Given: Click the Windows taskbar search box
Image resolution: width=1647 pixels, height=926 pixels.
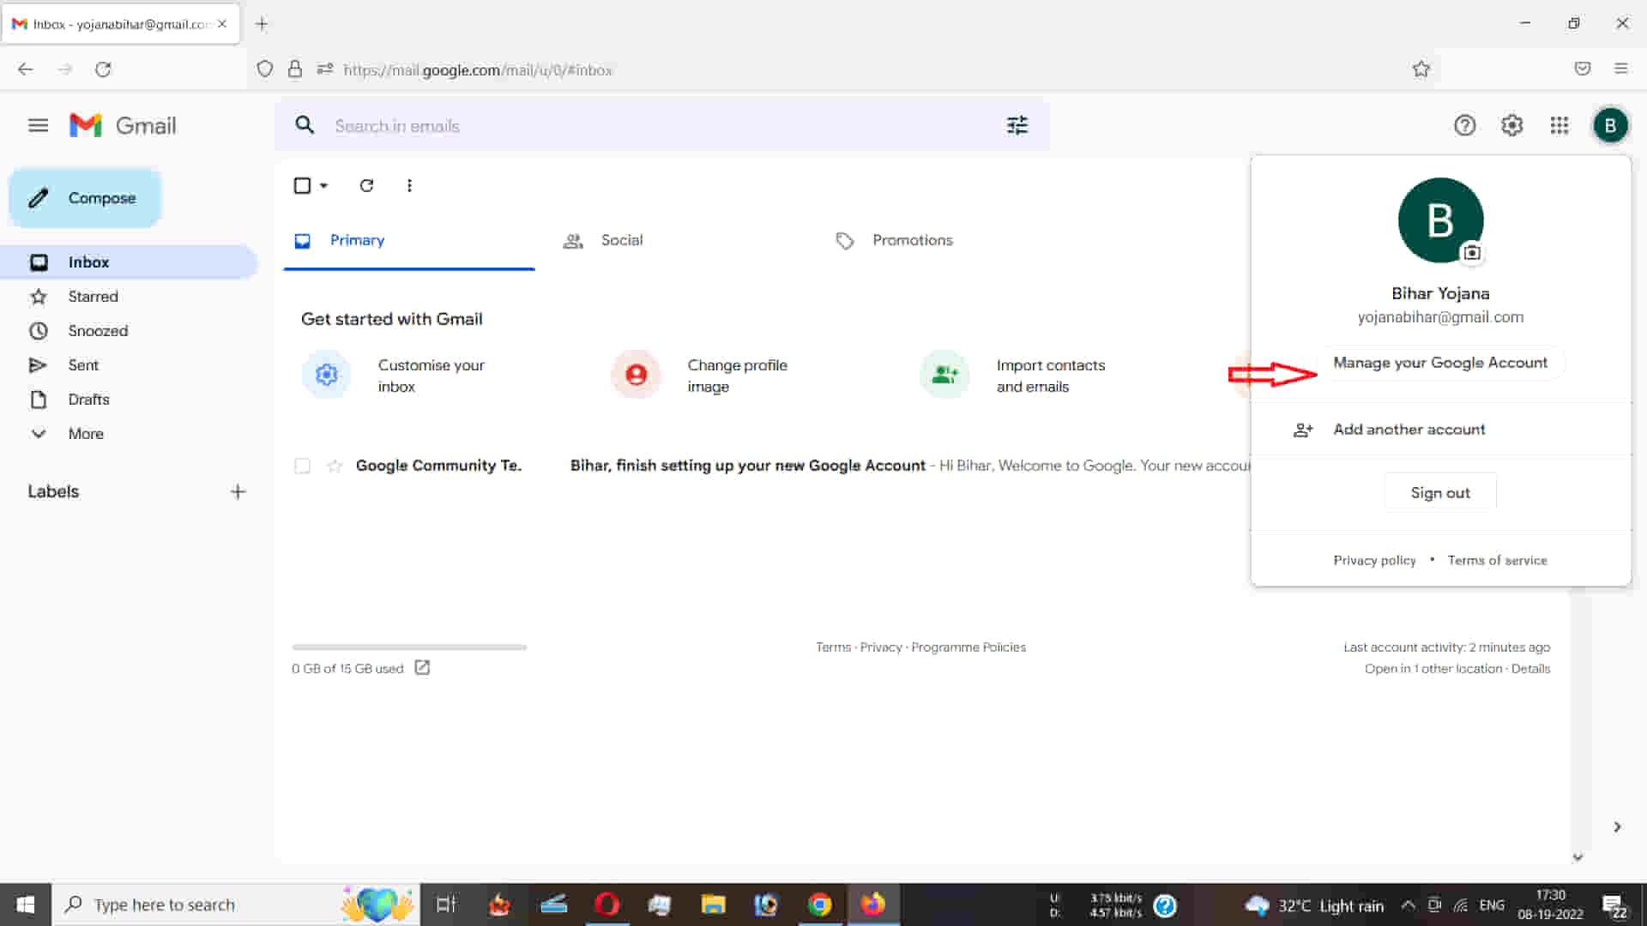Looking at the screenshot, I should coord(236,905).
